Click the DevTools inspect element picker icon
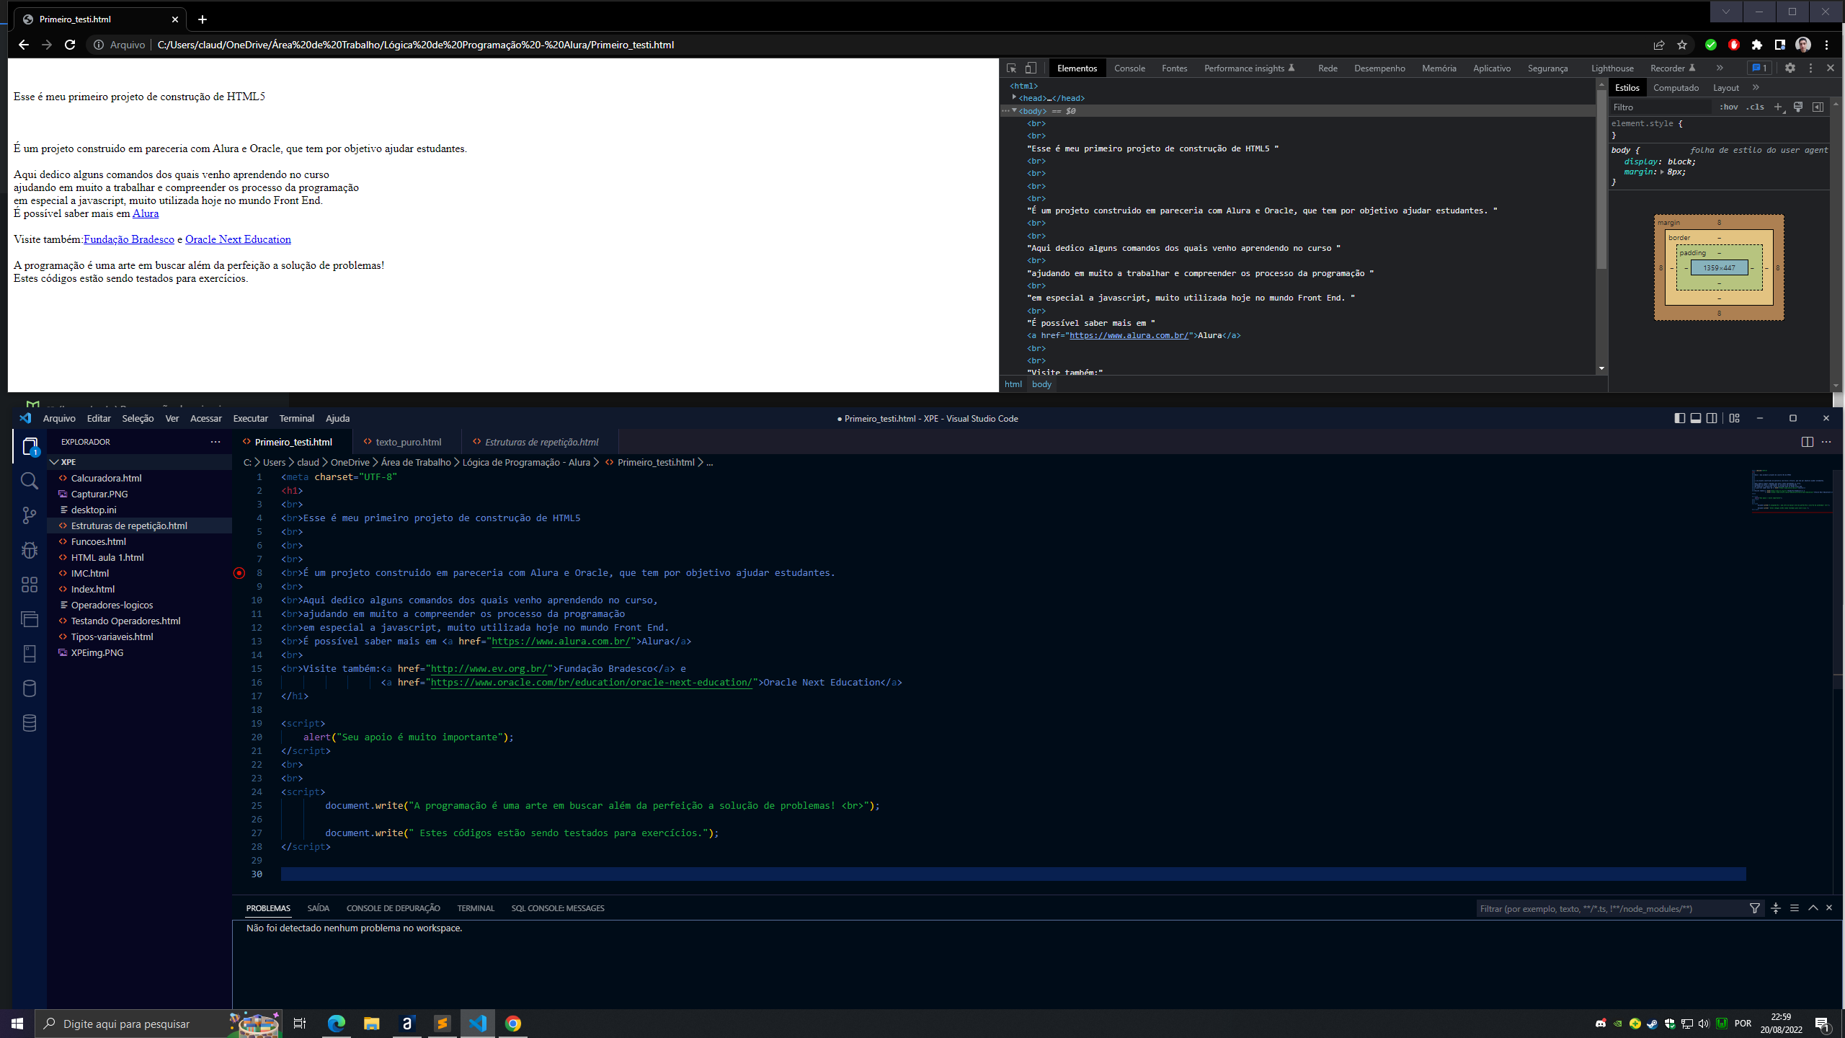 (x=1011, y=68)
